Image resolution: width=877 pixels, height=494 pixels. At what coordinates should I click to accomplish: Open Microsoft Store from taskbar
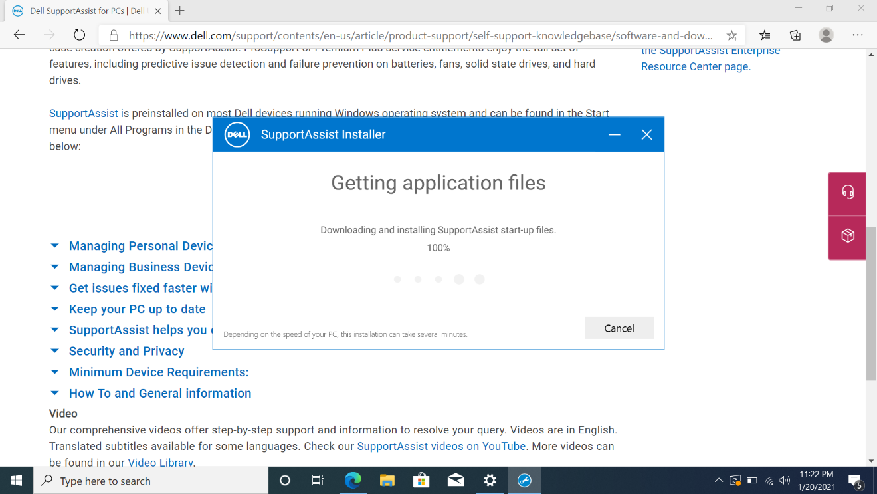point(421,480)
